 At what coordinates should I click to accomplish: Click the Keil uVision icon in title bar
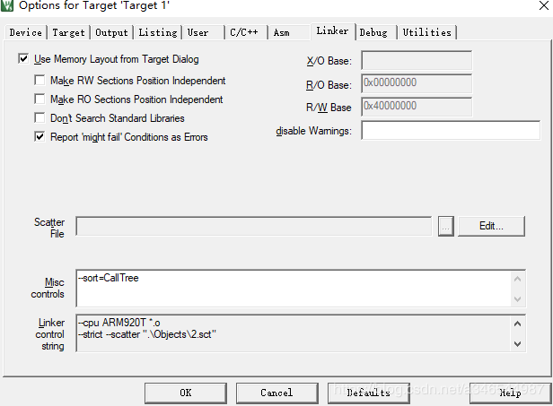point(6,5)
